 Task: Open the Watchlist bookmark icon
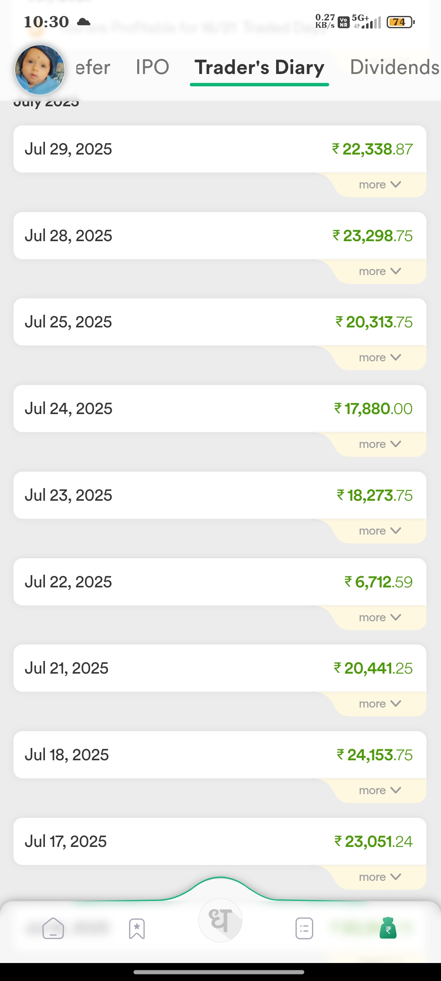[137, 929]
